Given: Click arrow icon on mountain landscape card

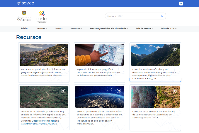Looking at the screenshot, I should 175,48.
